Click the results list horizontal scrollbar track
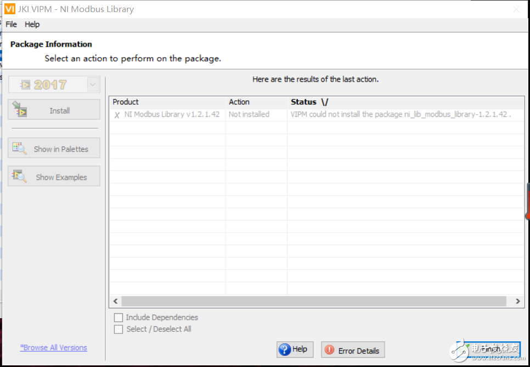Viewport: 530px width, 367px height. pos(314,301)
